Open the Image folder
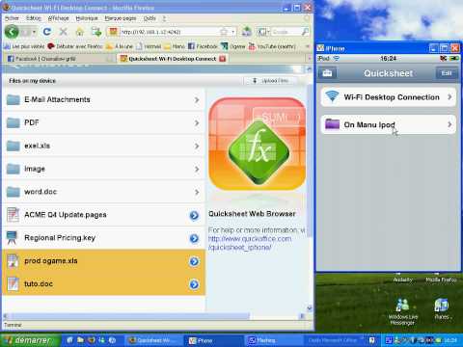Image resolution: width=463 pixels, height=347 pixels. (103, 169)
